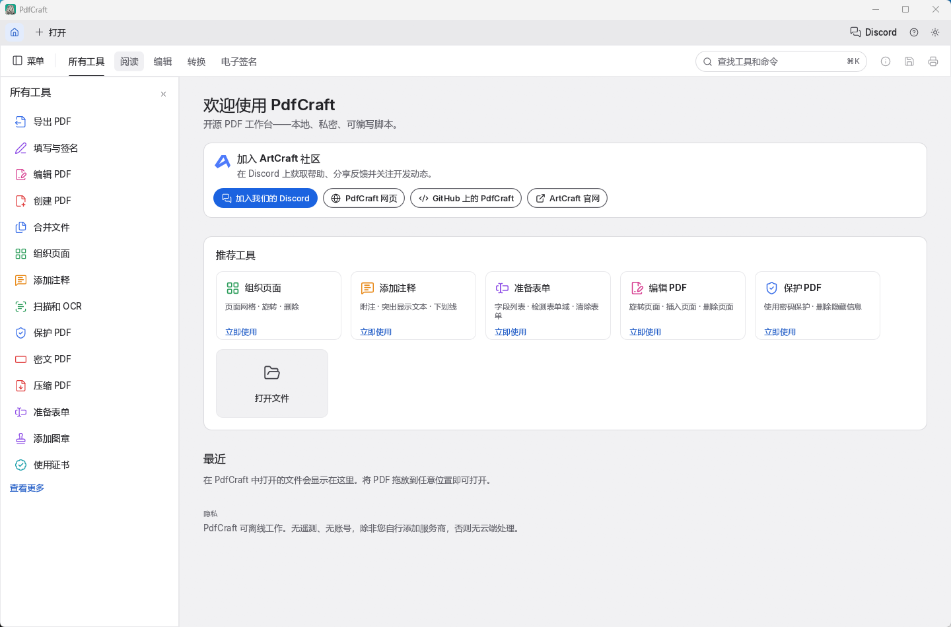Open PdfCraft 网页 link button
The height and width of the screenshot is (627, 951).
click(x=364, y=198)
